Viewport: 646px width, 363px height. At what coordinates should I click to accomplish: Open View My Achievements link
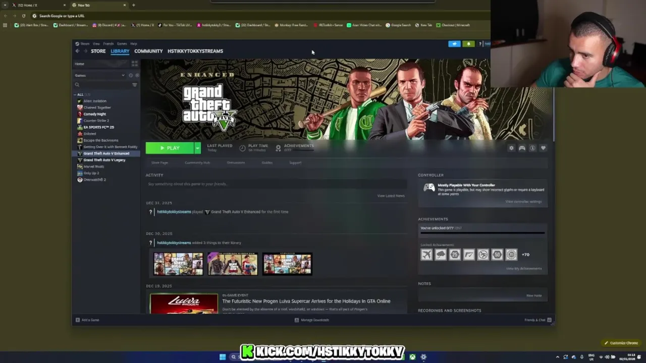pos(524,268)
